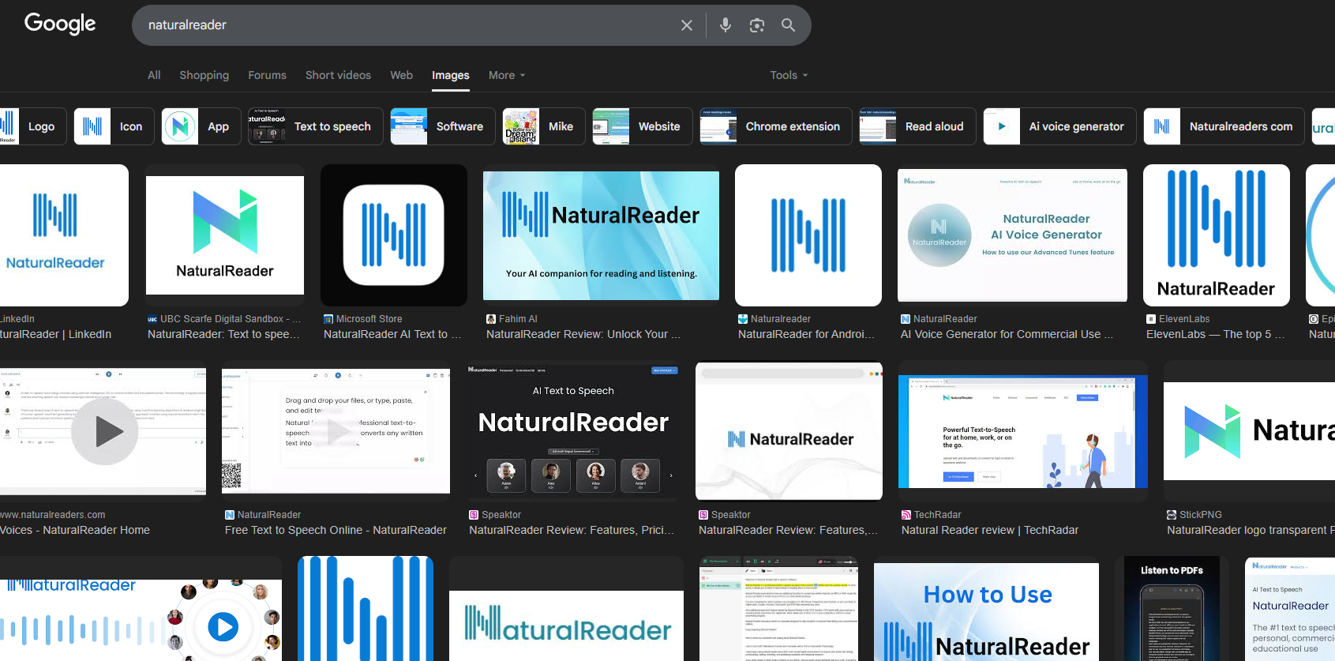The width and height of the screenshot is (1335, 661).
Task: Open 'Voices - NaturalReader Home' link
Action: (75, 530)
